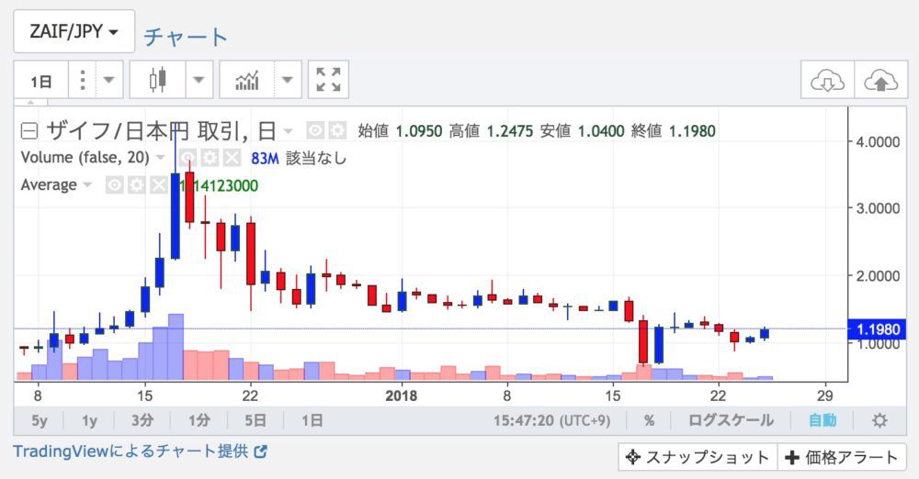Toggle Average indicator visibility eye
This screenshot has width=919, height=479.
(114, 185)
